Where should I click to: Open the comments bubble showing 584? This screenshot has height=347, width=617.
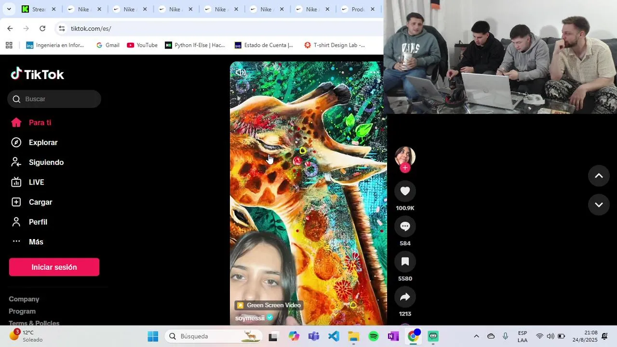click(405, 227)
